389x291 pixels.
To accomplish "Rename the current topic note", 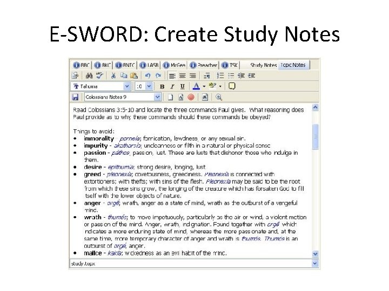I will [x=180, y=97].
